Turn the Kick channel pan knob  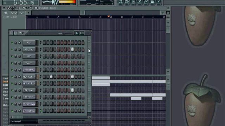point(15,43)
